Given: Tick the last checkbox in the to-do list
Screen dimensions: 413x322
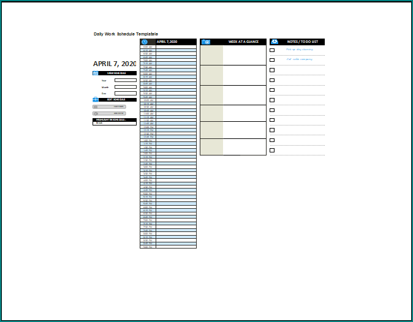Looking at the screenshot, I should [x=272, y=150].
